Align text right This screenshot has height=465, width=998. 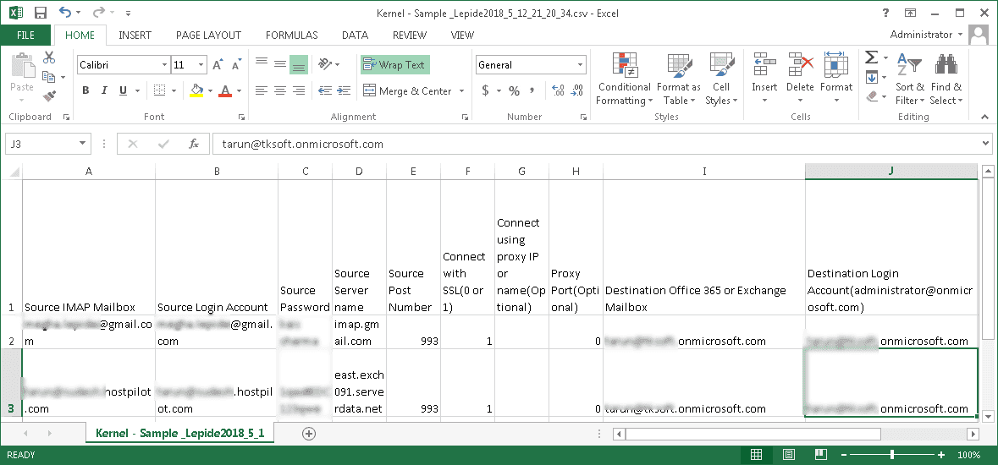(x=299, y=91)
